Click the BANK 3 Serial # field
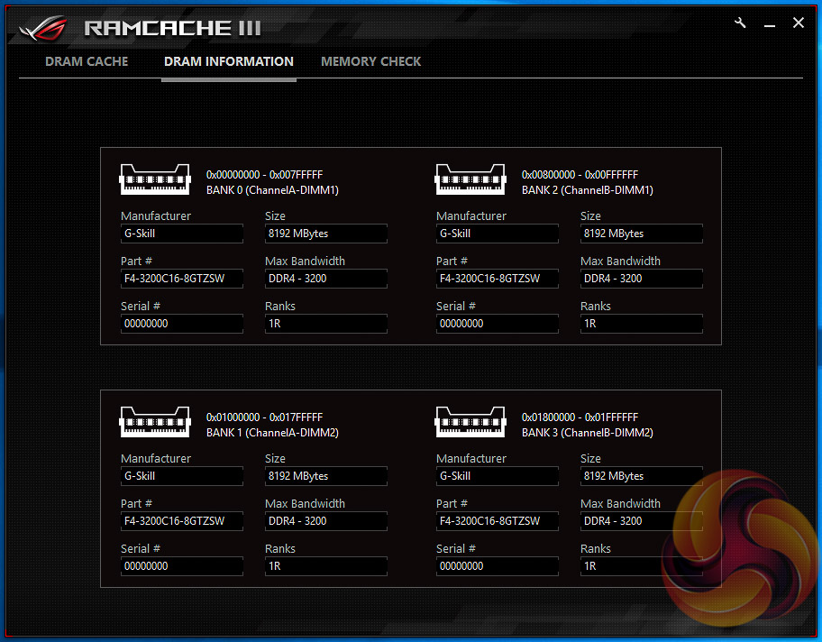822x642 pixels. tap(497, 566)
